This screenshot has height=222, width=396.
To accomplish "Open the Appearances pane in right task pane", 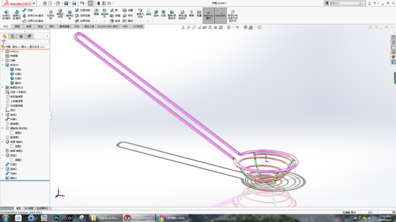I will pos(394,57).
